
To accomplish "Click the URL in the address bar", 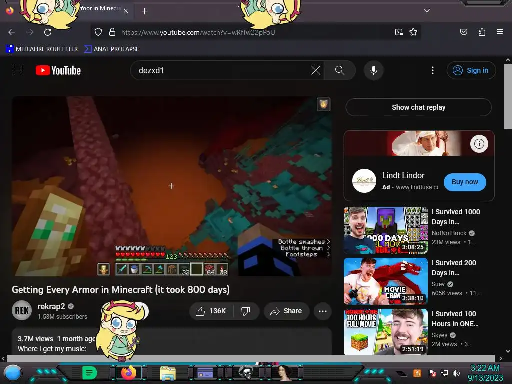I will pos(198,32).
